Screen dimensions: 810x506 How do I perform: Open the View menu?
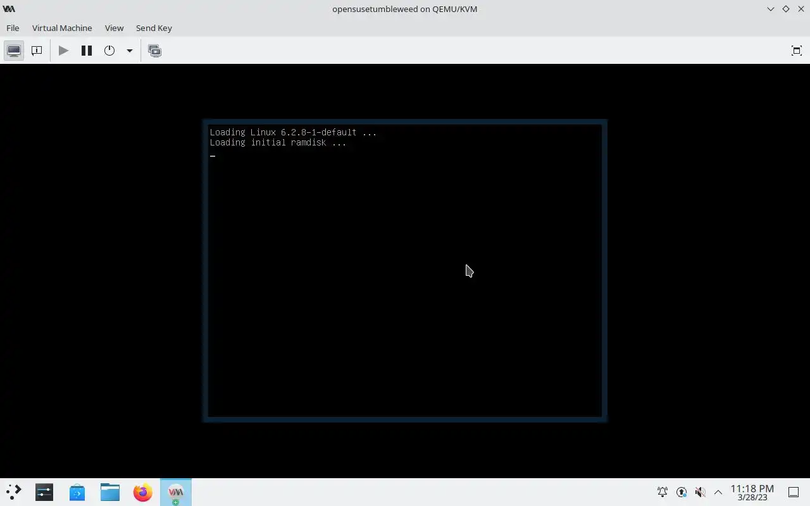(x=114, y=28)
